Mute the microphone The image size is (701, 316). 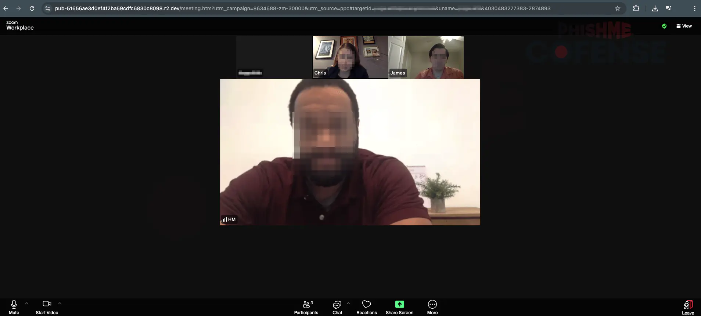pyautogui.click(x=14, y=307)
